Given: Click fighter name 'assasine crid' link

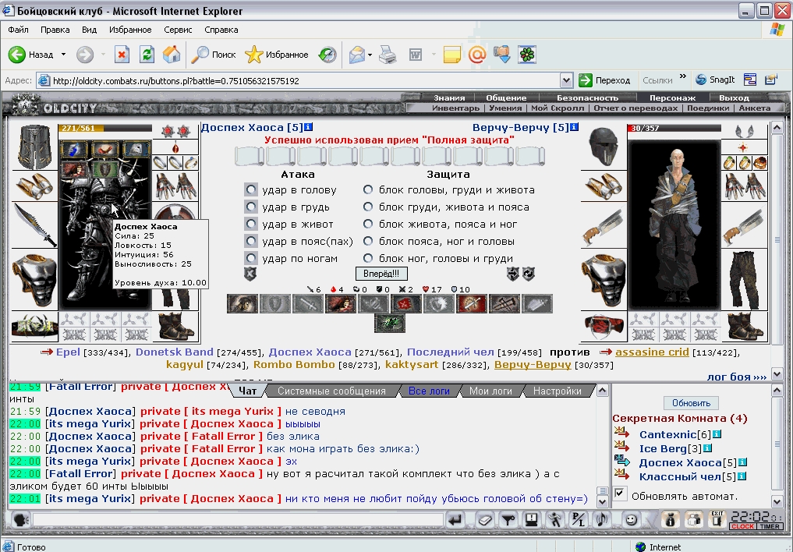Looking at the screenshot, I should coord(652,352).
